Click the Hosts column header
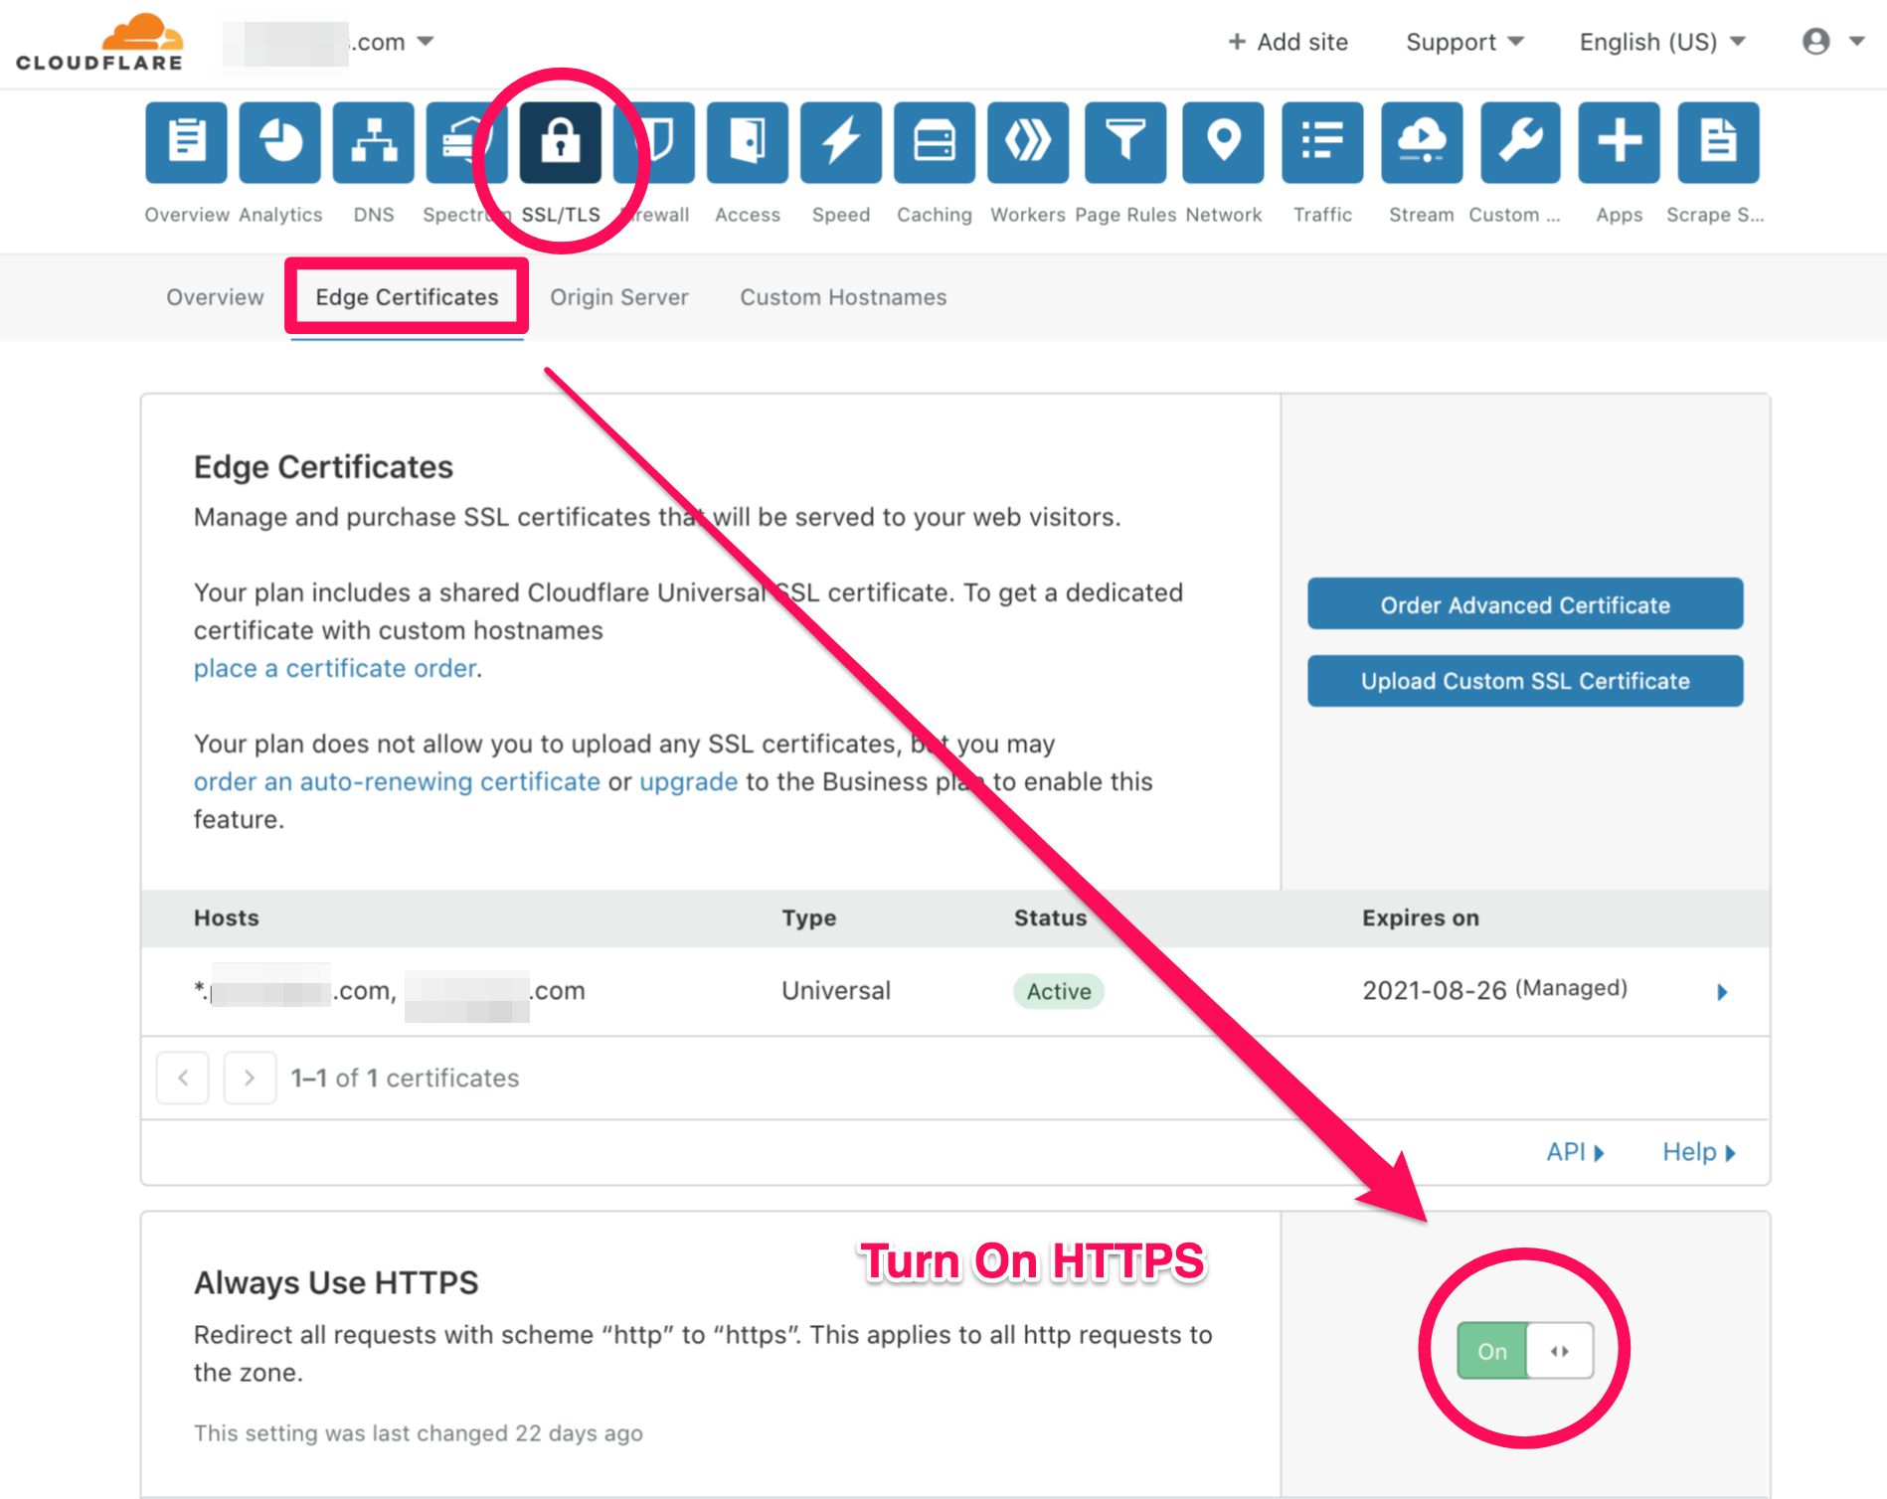 coord(227,917)
